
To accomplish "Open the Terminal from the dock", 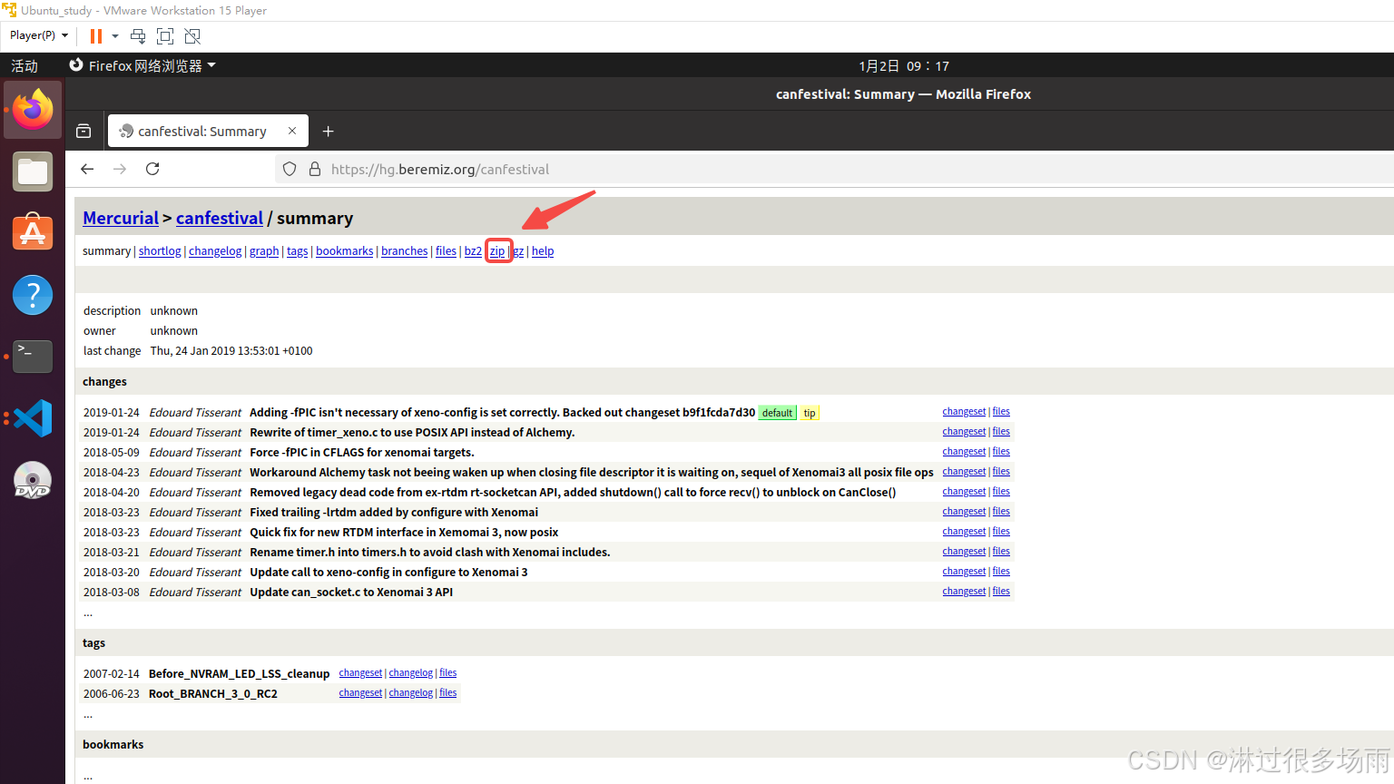I will tap(33, 357).
